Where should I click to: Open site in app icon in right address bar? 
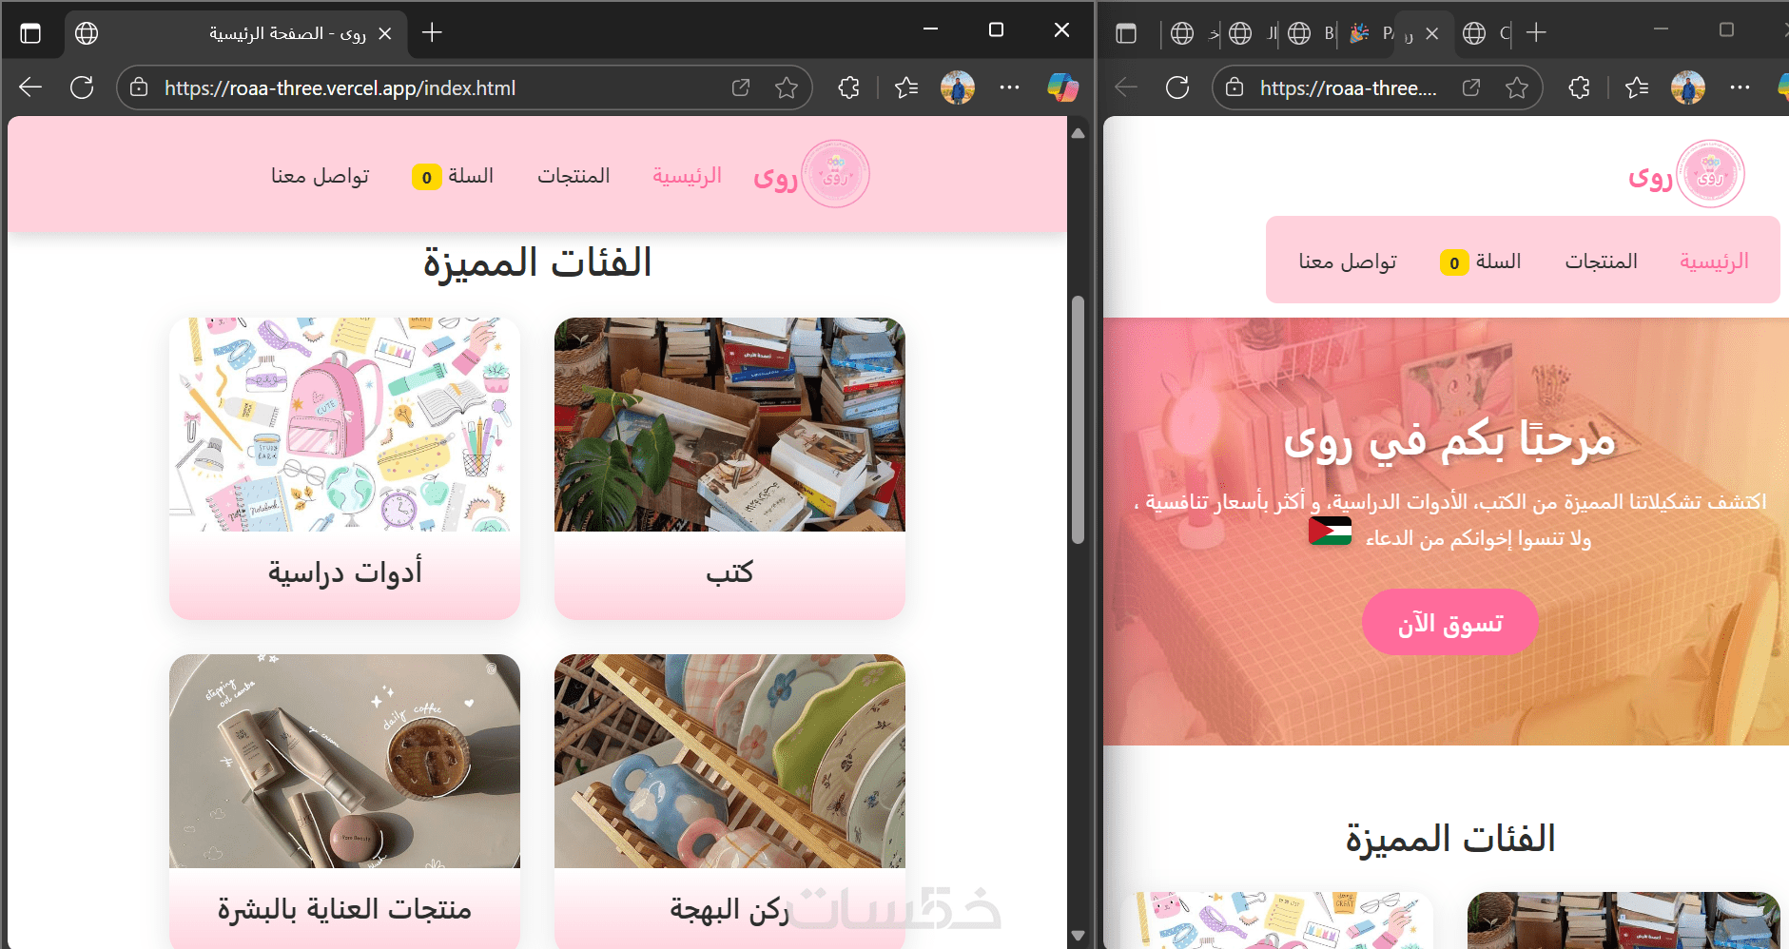point(1471,87)
